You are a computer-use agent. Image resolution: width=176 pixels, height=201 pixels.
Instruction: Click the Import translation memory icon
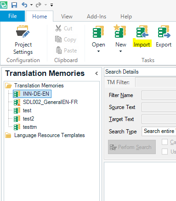click(142, 32)
